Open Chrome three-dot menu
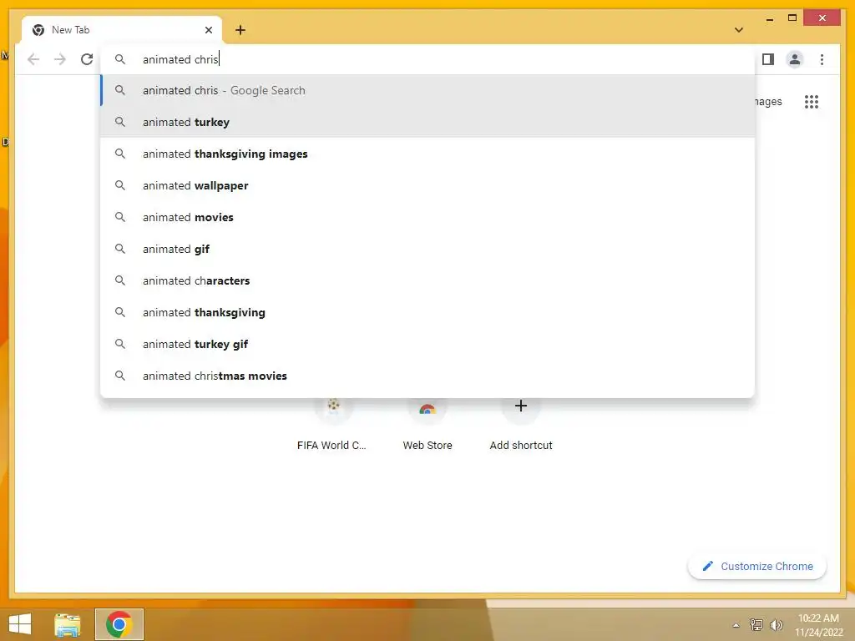The height and width of the screenshot is (641, 855). (822, 59)
